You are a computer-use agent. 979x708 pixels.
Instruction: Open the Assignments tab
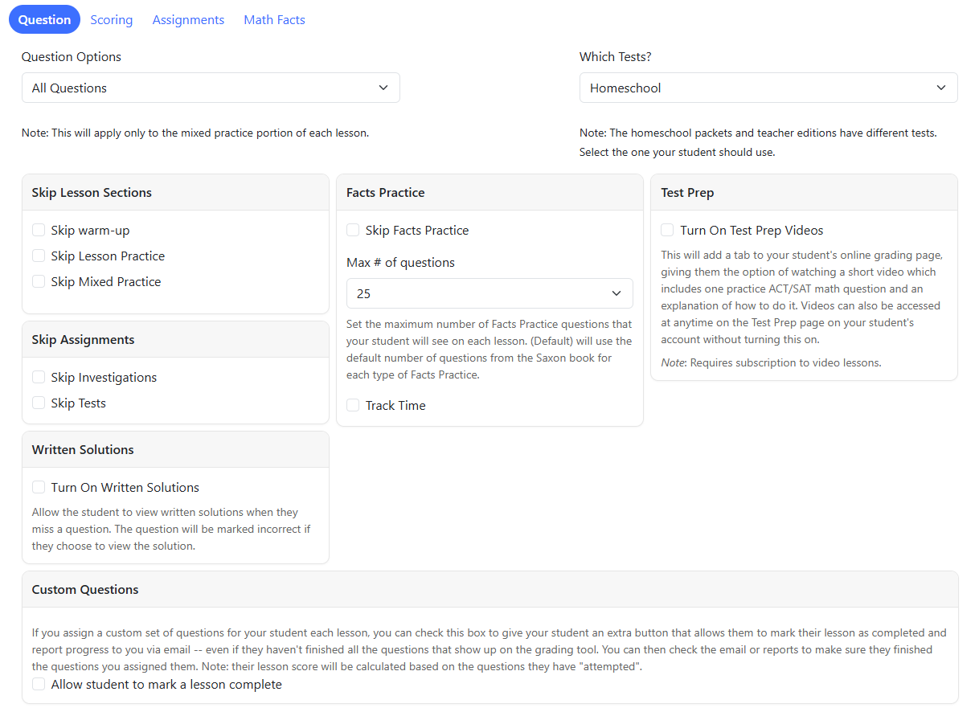coord(188,19)
